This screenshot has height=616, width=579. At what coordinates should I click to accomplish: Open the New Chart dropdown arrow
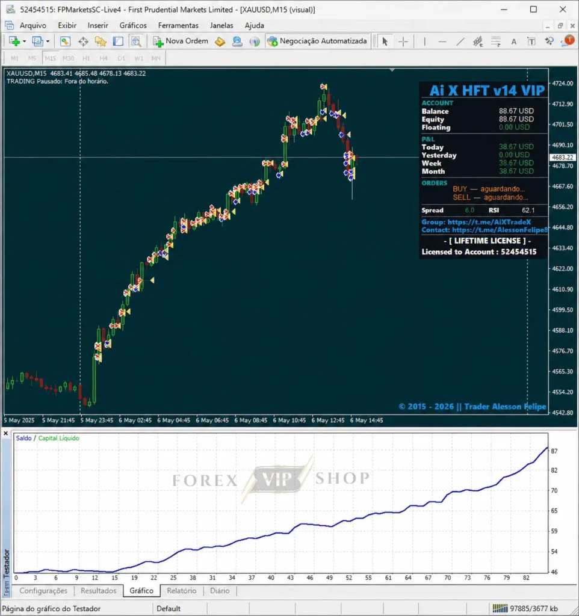[24, 42]
